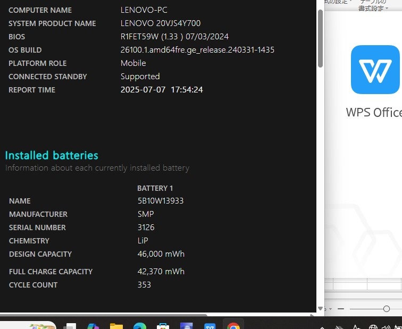Click the Installed batteries heading

tap(52, 155)
